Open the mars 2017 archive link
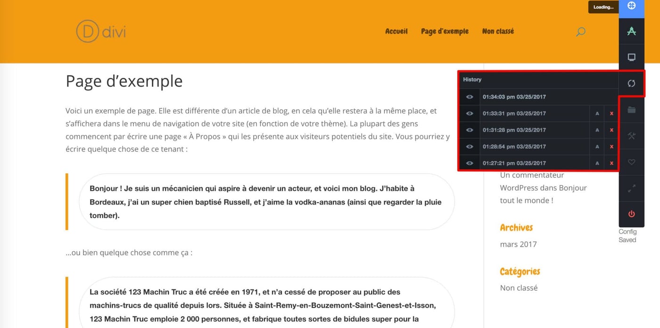The image size is (660, 328). (x=518, y=244)
